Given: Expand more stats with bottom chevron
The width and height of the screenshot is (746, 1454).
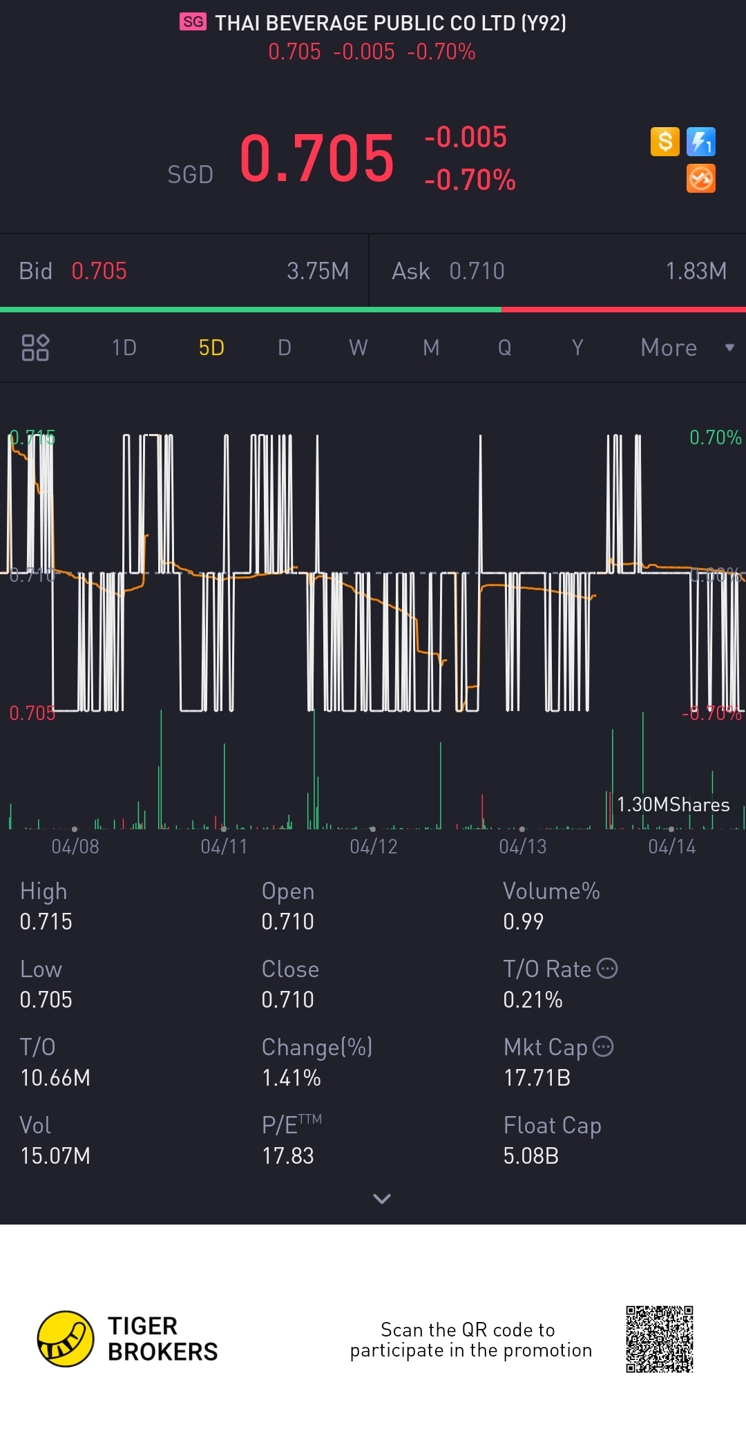Looking at the screenshot, I should 382,1198.
